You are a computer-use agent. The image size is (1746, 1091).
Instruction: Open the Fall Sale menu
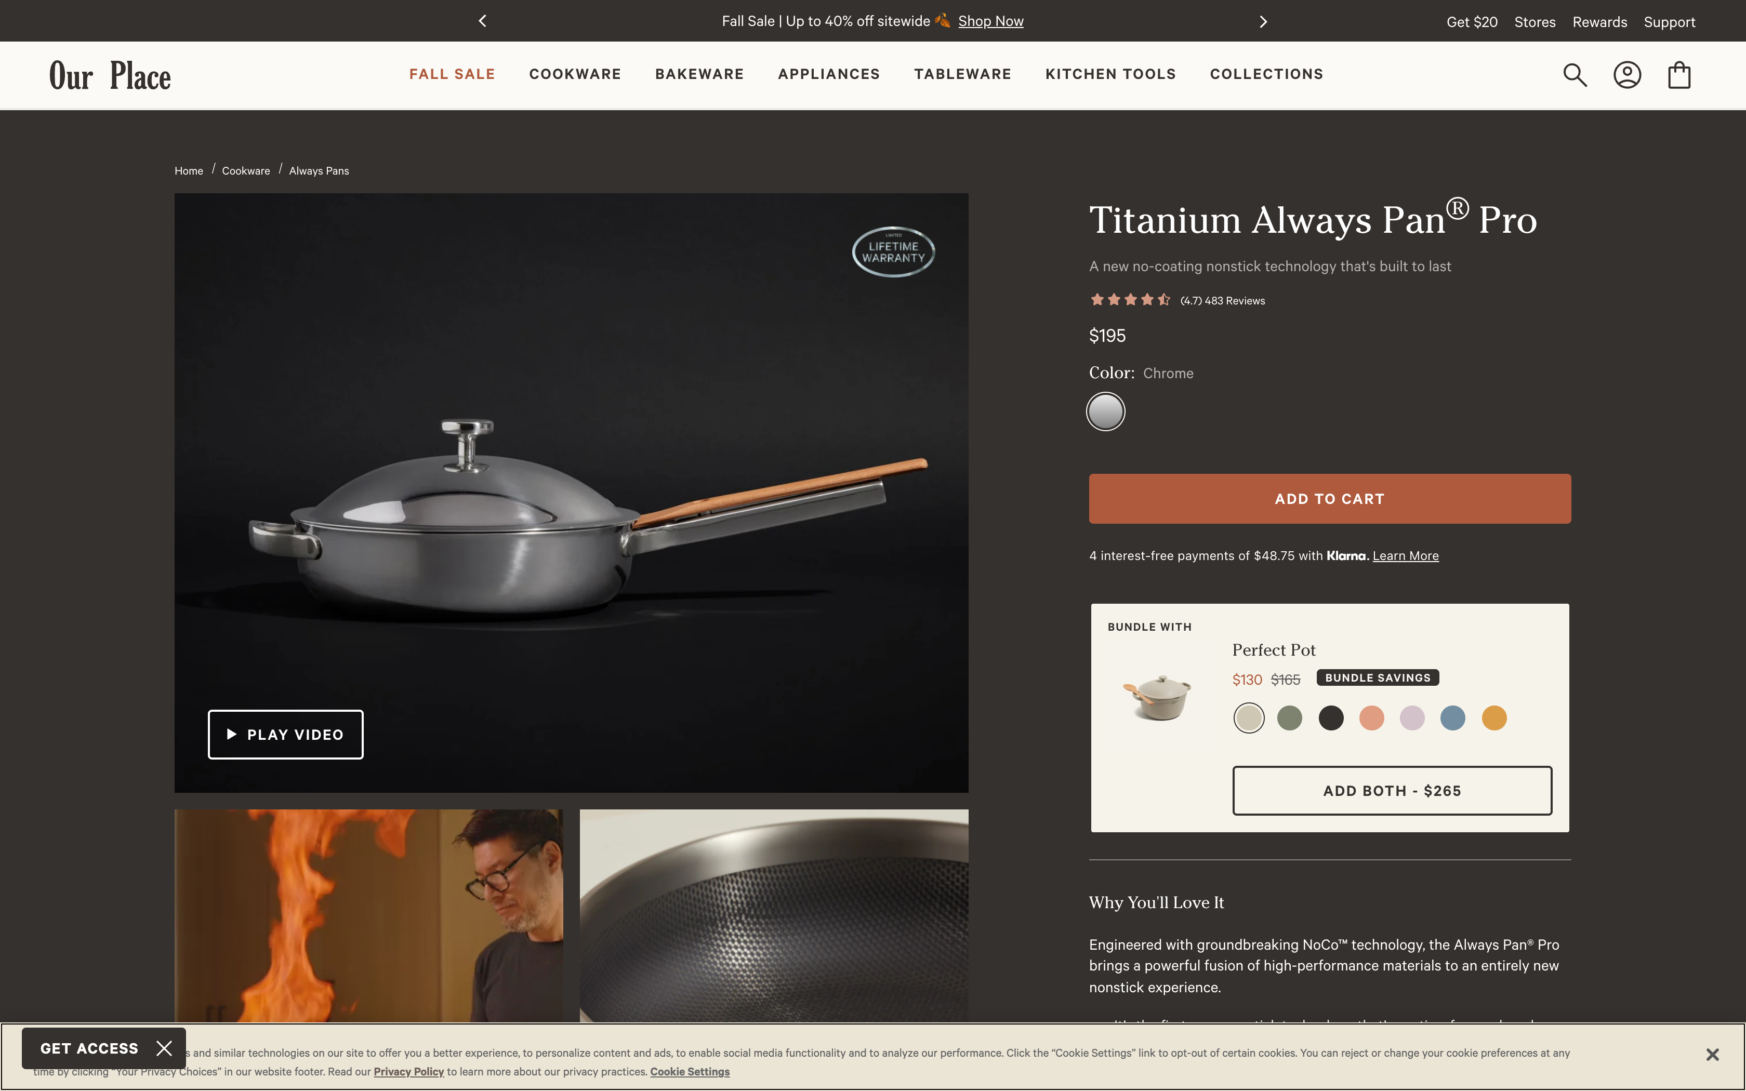click(452, 74)
